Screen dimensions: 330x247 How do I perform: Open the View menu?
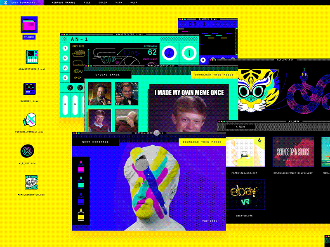click(x=119, y=2)
